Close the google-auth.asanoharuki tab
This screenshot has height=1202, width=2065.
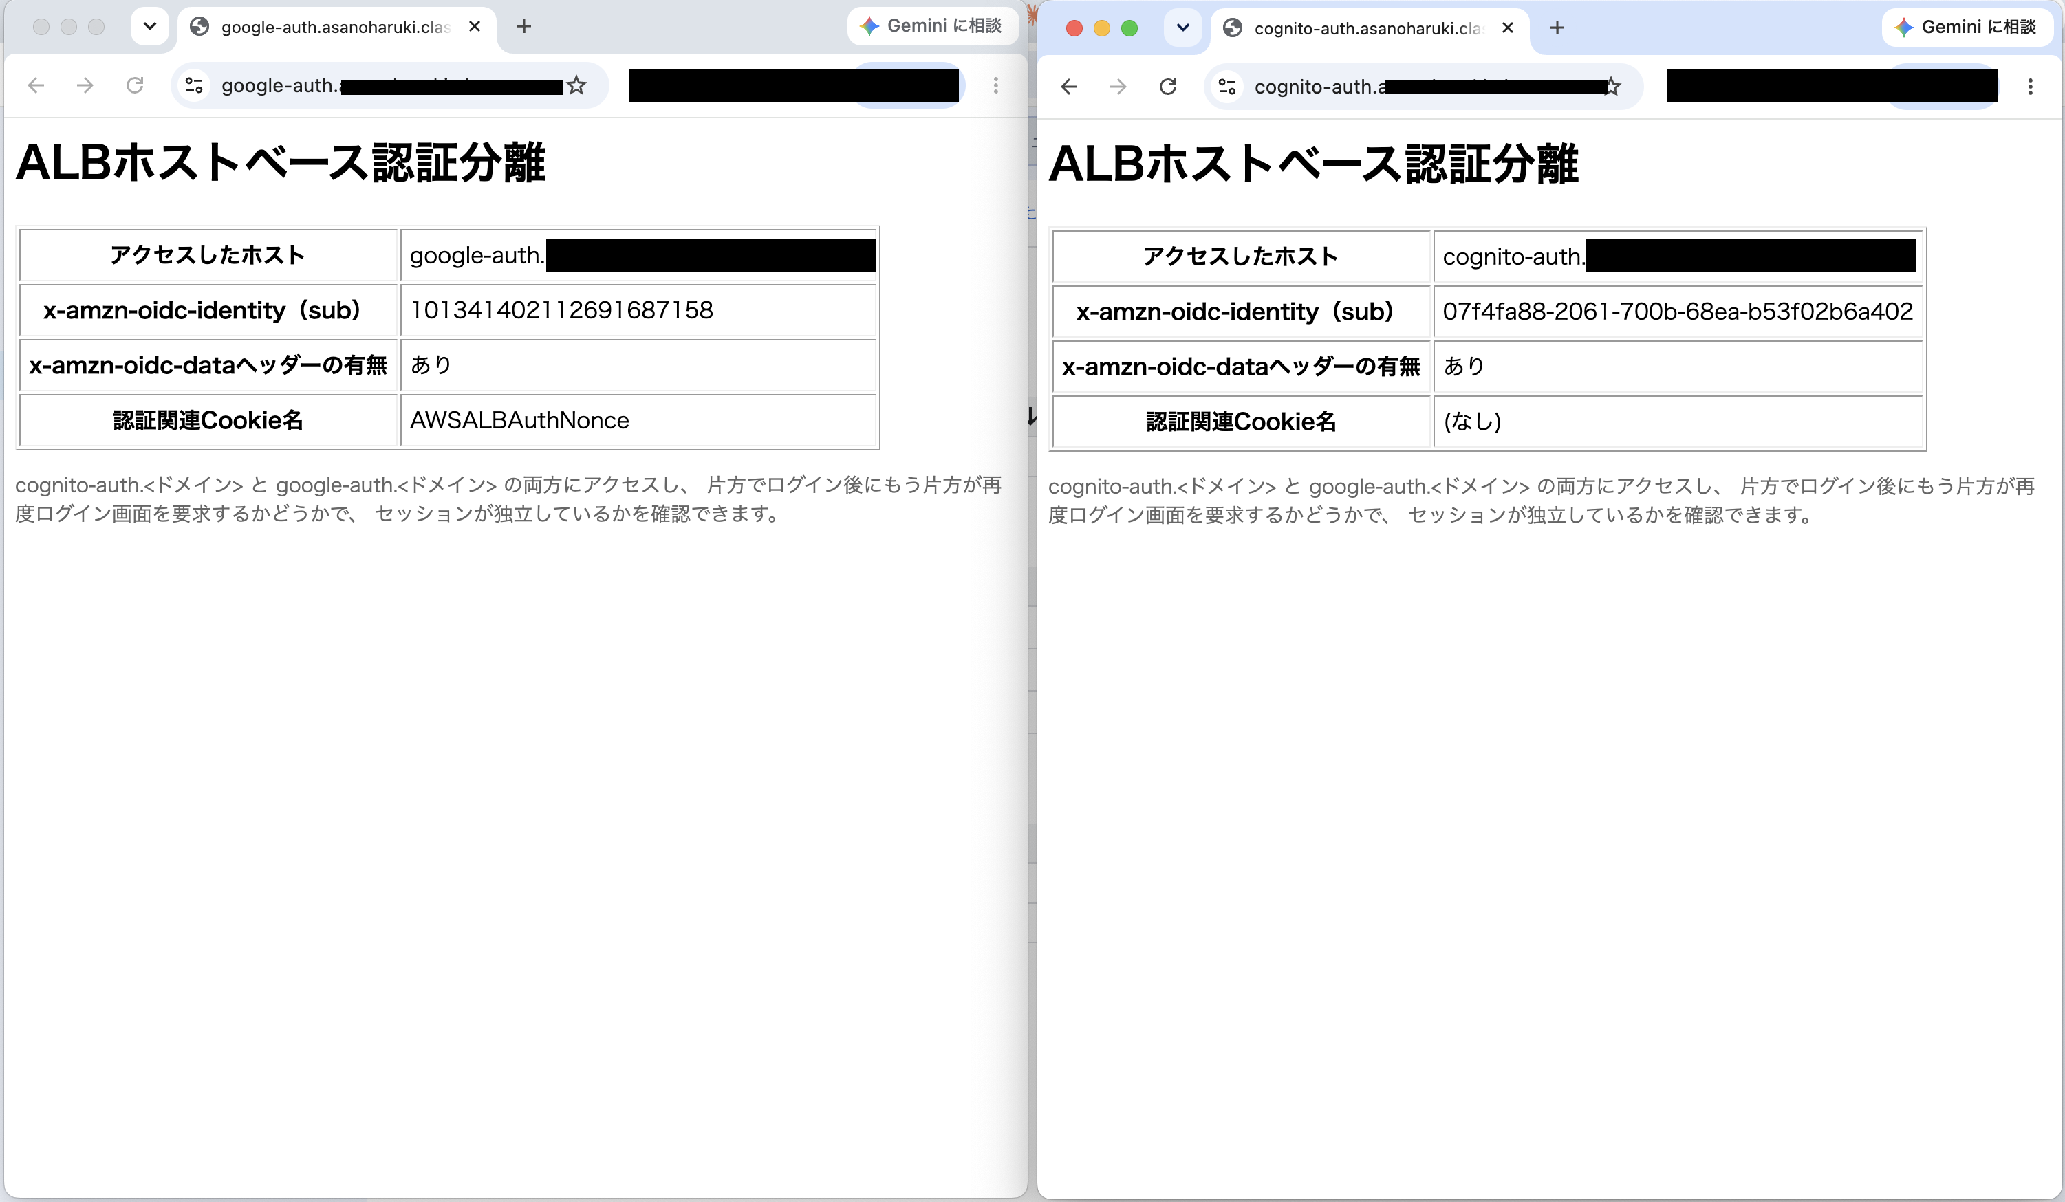475,26
